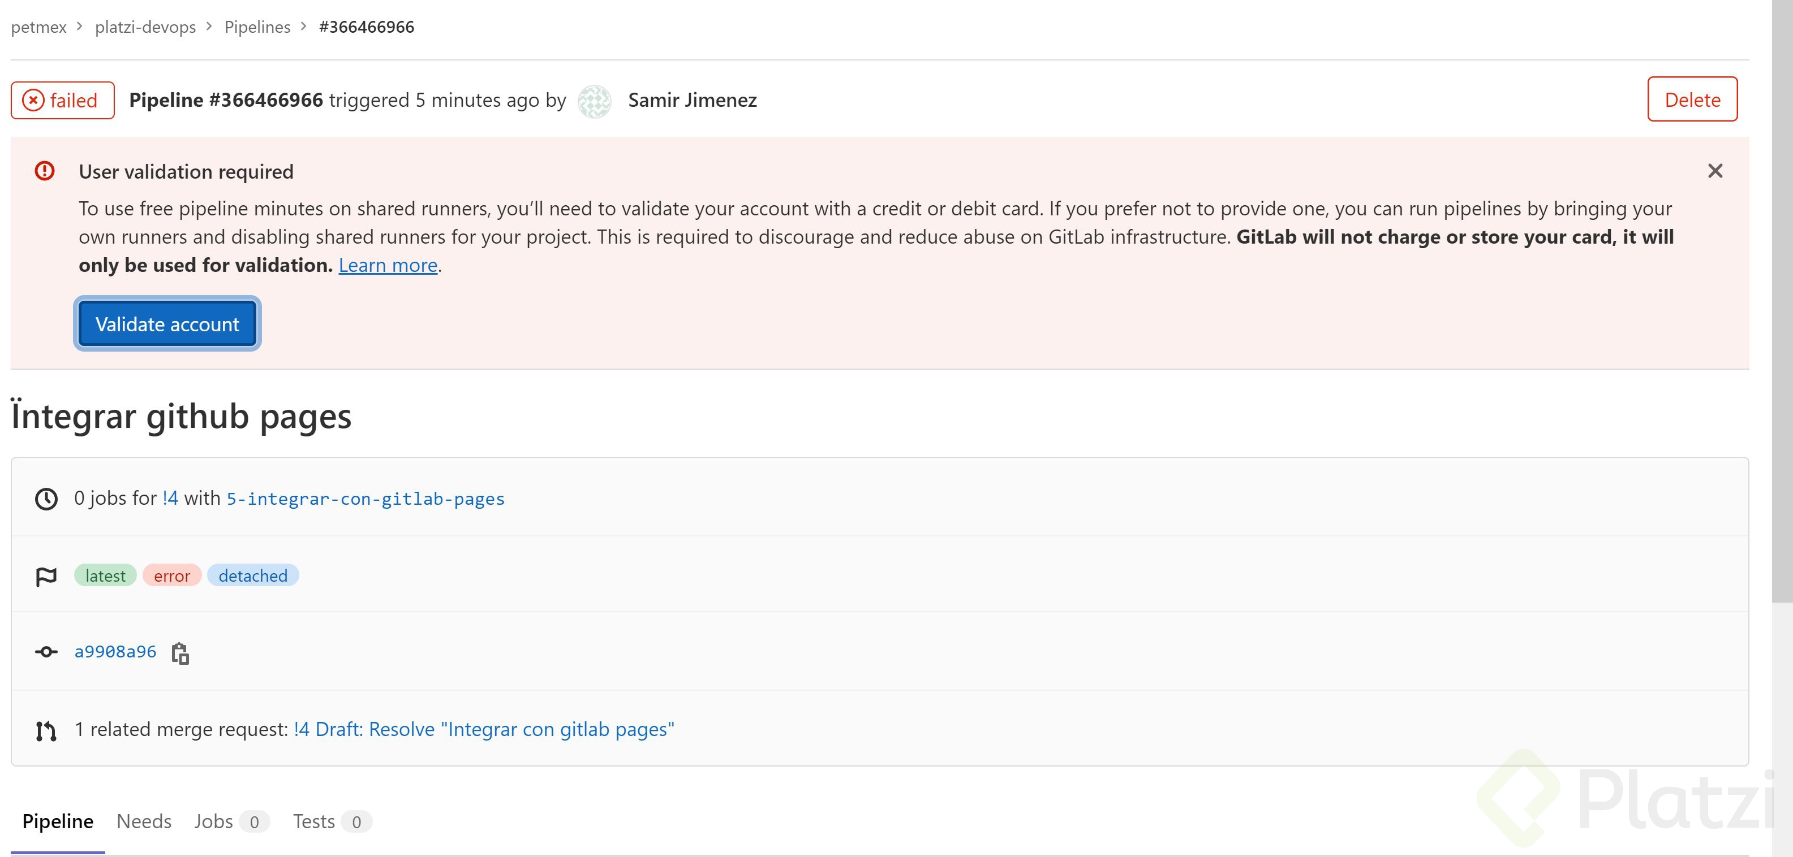This screenshot has width=1793, height=857.
Task: Click the red alert warning icon
Action: pyautogui.click(x=45, y=171)
